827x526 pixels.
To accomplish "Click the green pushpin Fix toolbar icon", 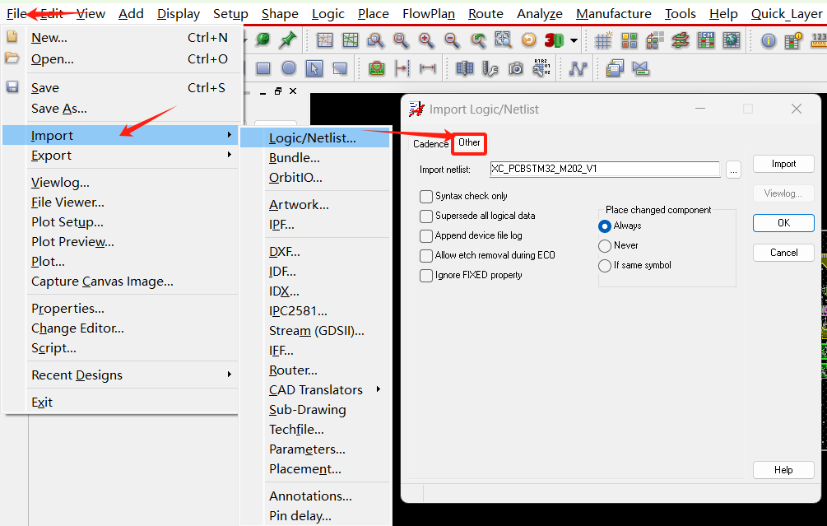I will pos(288,40).
